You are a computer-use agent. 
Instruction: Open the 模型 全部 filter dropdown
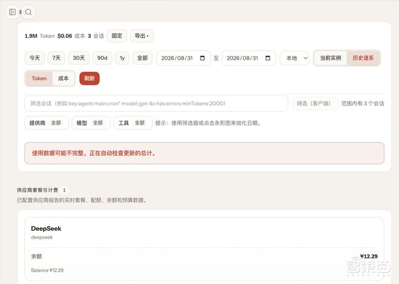pos(91,123)
